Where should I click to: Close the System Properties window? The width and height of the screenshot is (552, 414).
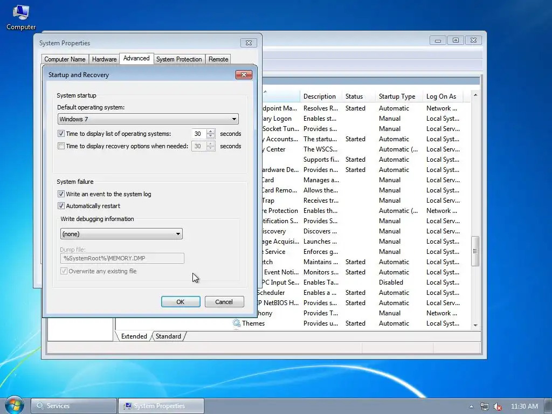249,43
